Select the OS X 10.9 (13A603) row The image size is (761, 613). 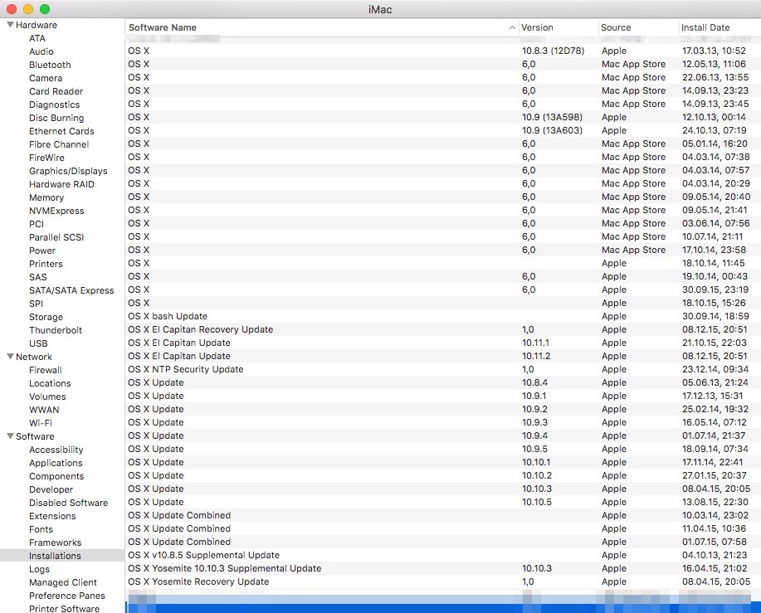click(x=442, y=130)
